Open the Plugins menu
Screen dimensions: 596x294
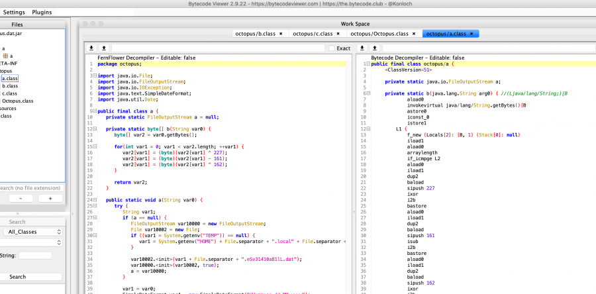42,12
